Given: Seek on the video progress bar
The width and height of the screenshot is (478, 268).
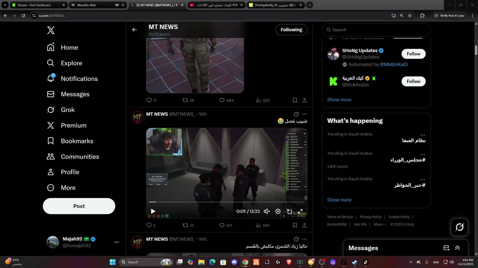Looking at the screenshot, I should tap(226, 202).
